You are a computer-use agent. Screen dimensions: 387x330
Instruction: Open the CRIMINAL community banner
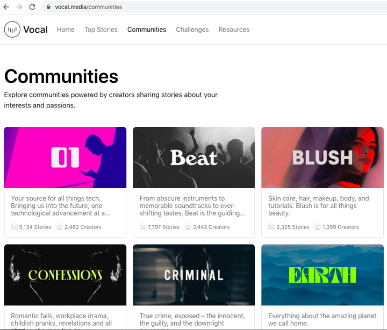(193, 275)
